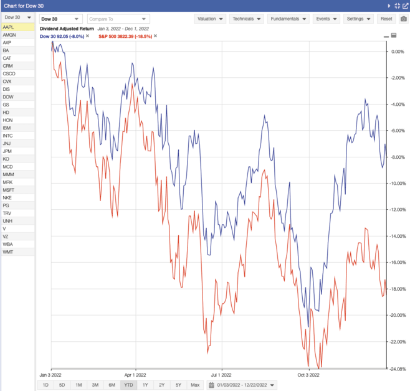Select the 5D time range
Viewport: 410px width, 391px height.
(x=62, y=385)
